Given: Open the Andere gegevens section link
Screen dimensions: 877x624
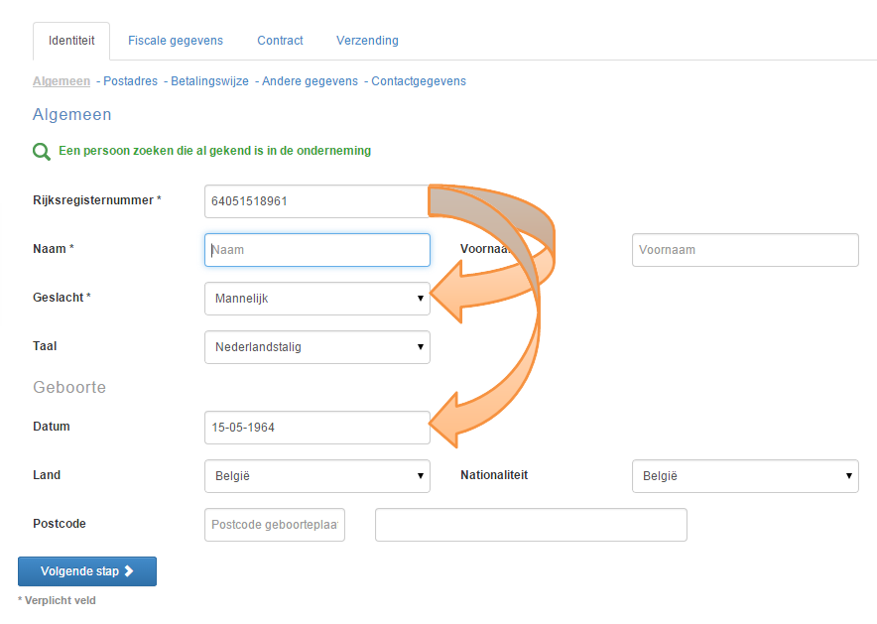Looking at the screenshot, I should click(x=310, y=81).
